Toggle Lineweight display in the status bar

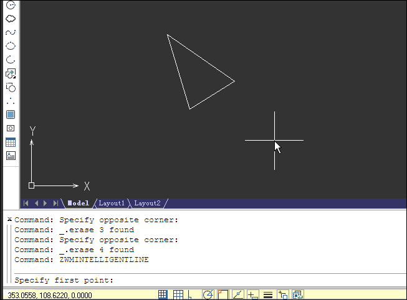pos(268,295)
